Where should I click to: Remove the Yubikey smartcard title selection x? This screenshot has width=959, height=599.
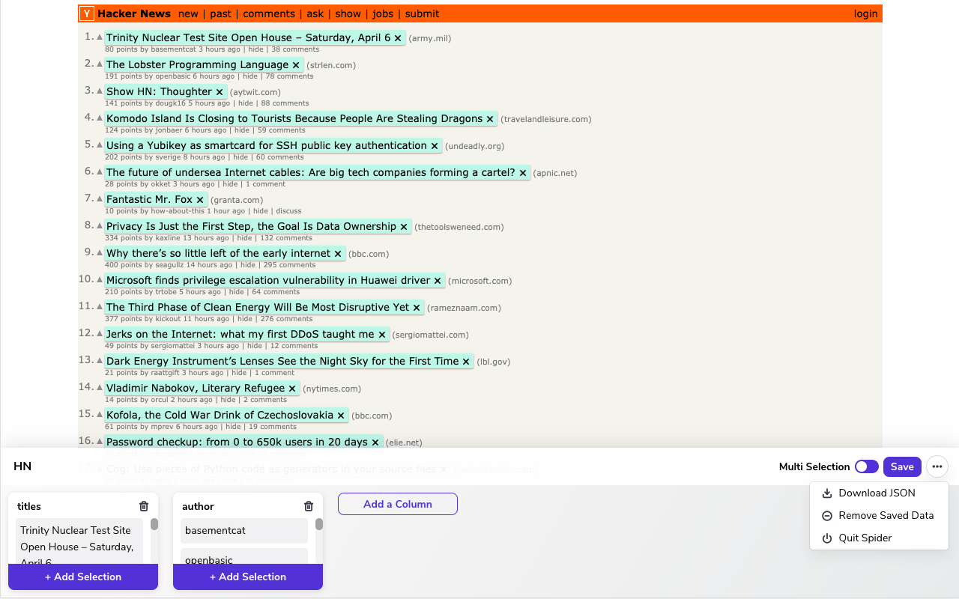tap(435, 146)
